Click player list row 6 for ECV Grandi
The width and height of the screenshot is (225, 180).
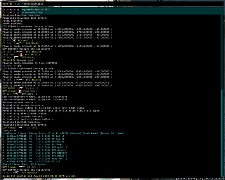(x=34, y=150)
